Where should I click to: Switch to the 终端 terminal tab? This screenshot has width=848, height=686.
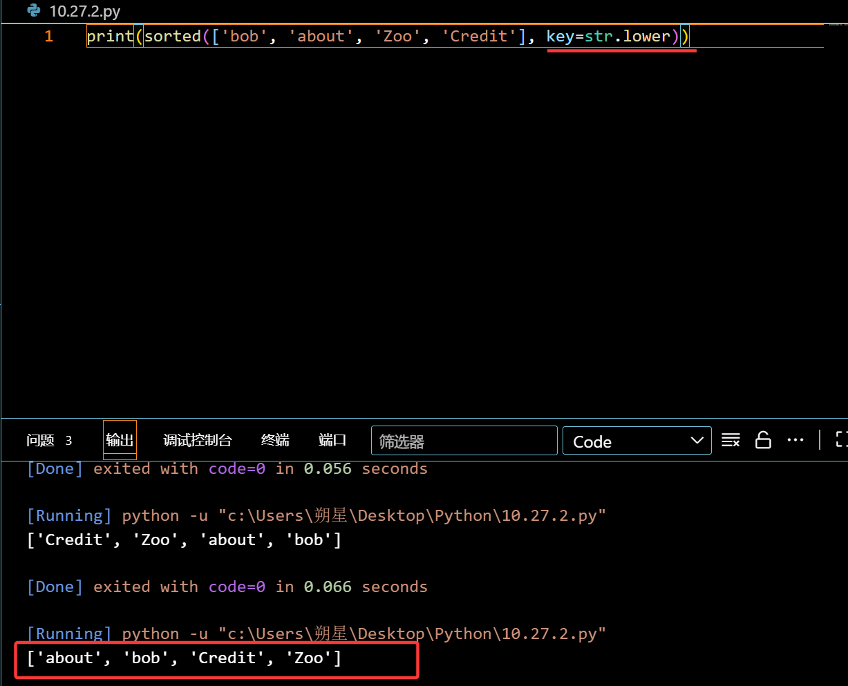pos(275,441)
